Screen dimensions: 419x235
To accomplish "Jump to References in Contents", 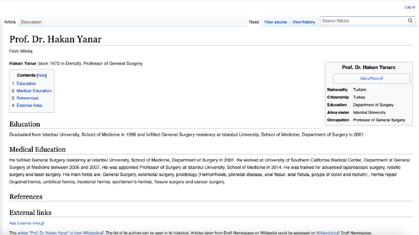I will pyautogui.click(x=27, y=98).
